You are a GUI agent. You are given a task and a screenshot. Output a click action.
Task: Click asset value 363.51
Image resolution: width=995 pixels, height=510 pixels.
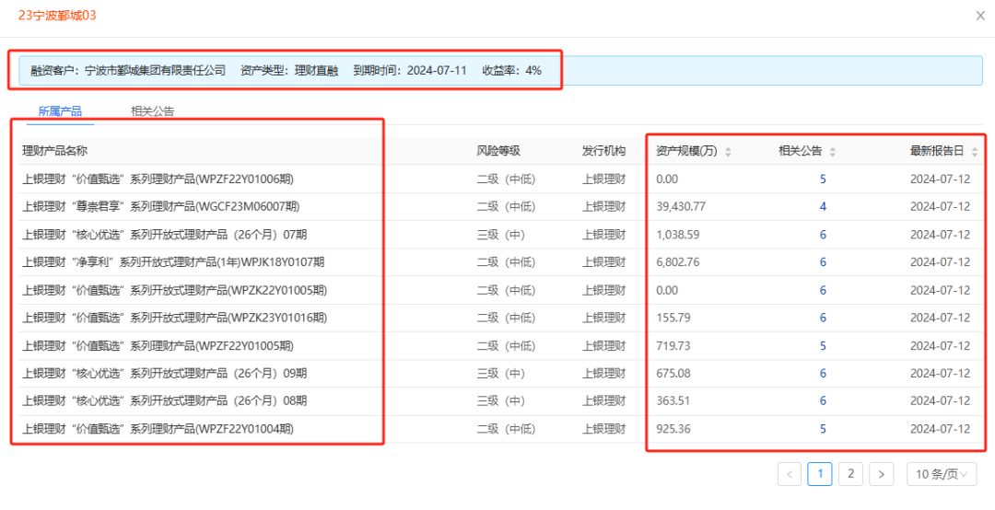point(673,401)
